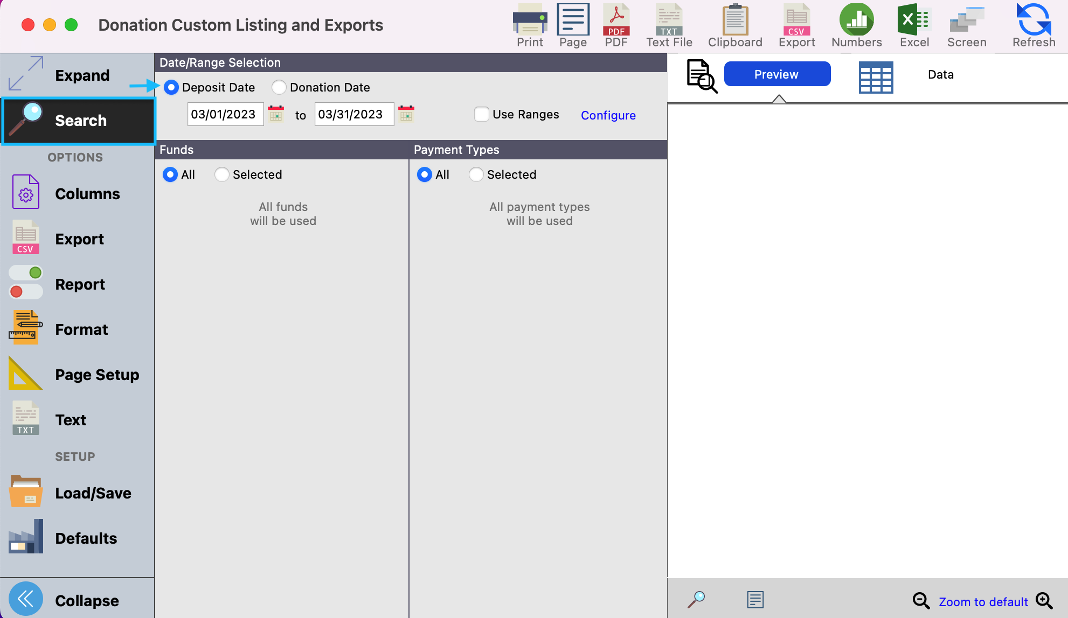This screenshot has width=1068, height=618.
Task: Switch to the Preview tab
Action: (776, 74)
